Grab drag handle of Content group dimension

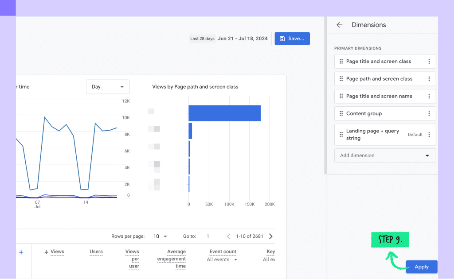341,113
